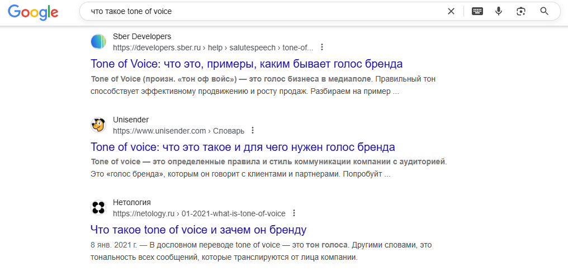Image resolution: width=568 pixels, height=271 pixels.
Task: Submit search with the magnifier icon
Action: click(544, 11)
